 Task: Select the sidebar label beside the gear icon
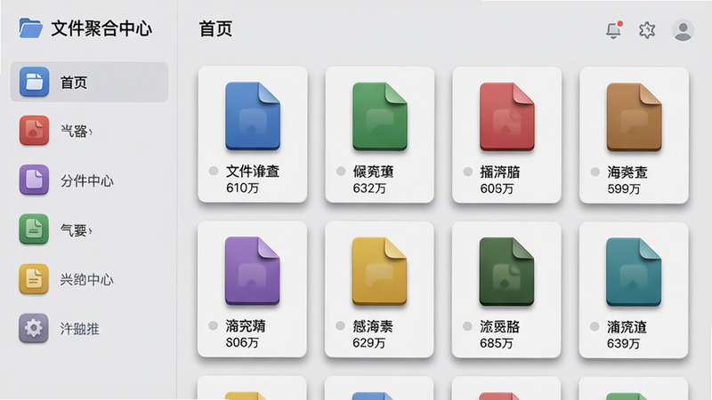79,328
